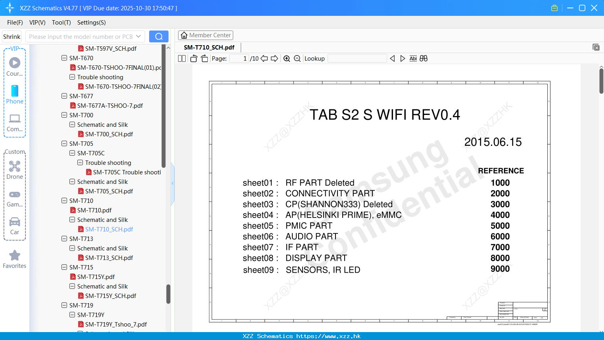Collapse the SM-T700 tree node
The image size is (604, 340).
[64, 115]
